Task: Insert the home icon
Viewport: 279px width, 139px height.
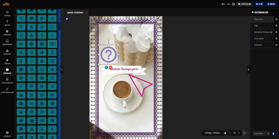Action: coord(42,52)
